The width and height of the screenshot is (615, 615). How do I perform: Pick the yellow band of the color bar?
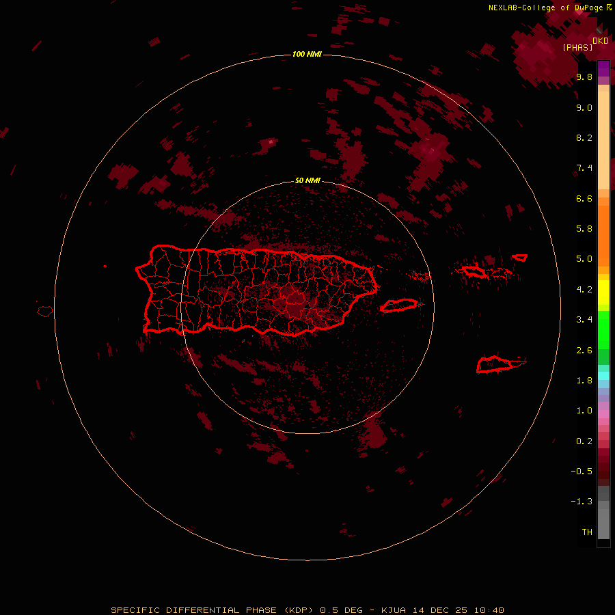tap(603, 292)
